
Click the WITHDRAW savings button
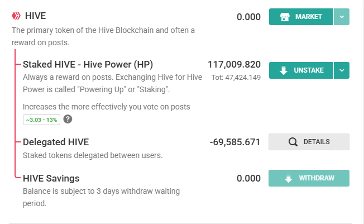point(309,178)
